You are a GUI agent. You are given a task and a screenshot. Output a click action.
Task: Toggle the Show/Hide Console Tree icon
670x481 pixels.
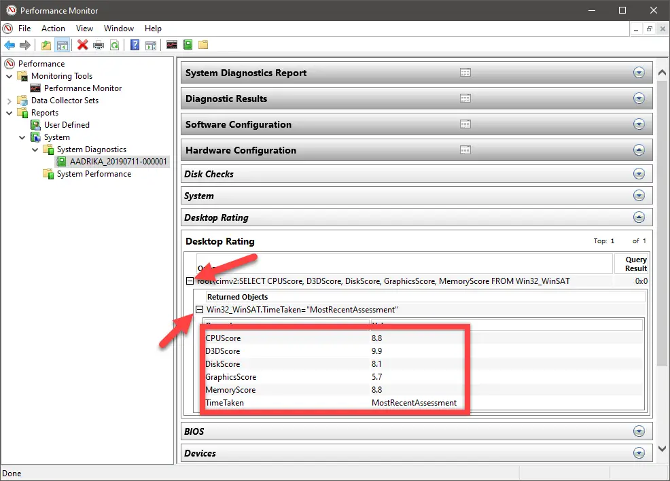pos(63,45)
